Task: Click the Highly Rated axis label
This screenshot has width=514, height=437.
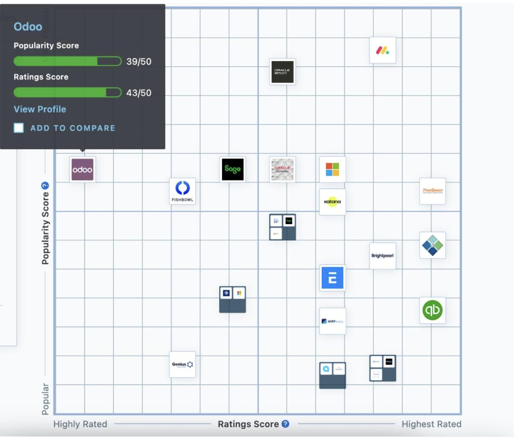Action: point(80,424)
